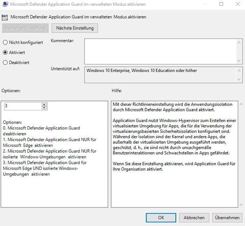245x226 pixels.
Task: Click option 2 isolierte Windows-Umgebungen text
Action: (x=49, y=154)
